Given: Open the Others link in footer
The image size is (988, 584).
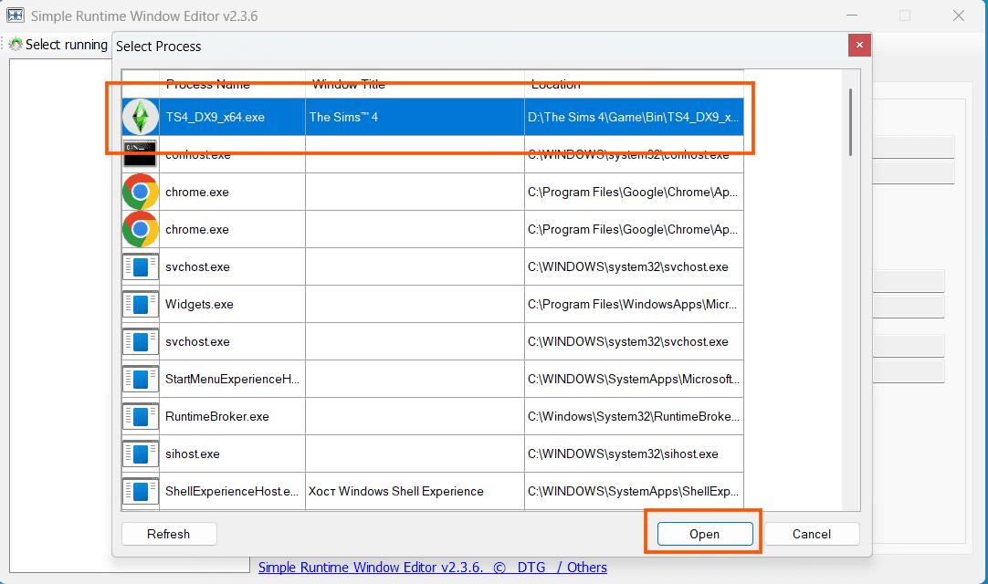Looking at the screenshot, I should [586, 568].
